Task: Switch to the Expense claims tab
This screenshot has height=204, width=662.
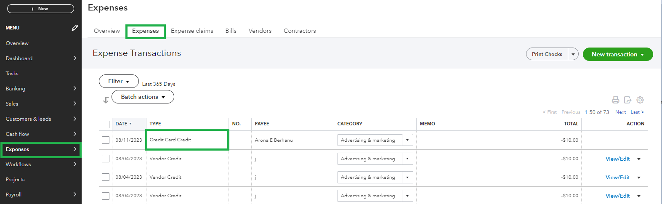Action: tap(192, 31)
